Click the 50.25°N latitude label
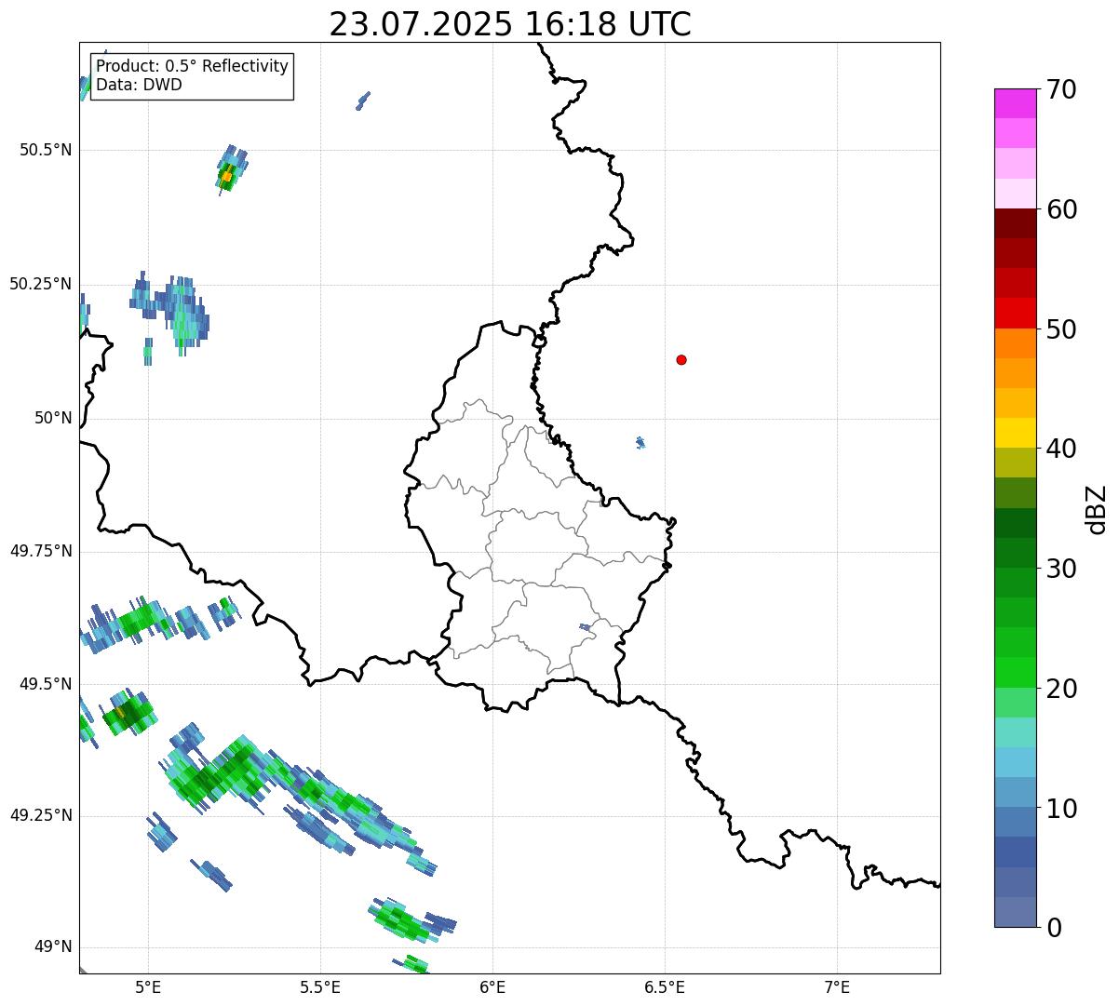The height and width of the screenshot is (1006, 1119). click(41, 284)
